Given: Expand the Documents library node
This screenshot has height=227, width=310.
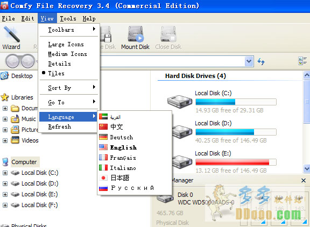Looking at the screenshot, I should click(5, 108).
